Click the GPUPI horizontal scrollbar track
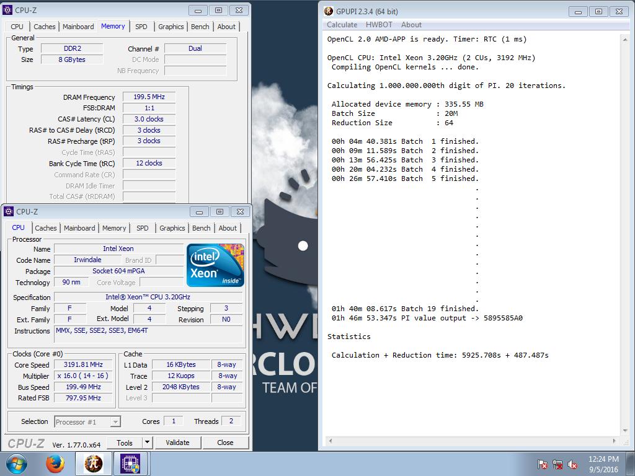Viewport: 635px width, 476px height. (473, 441)
